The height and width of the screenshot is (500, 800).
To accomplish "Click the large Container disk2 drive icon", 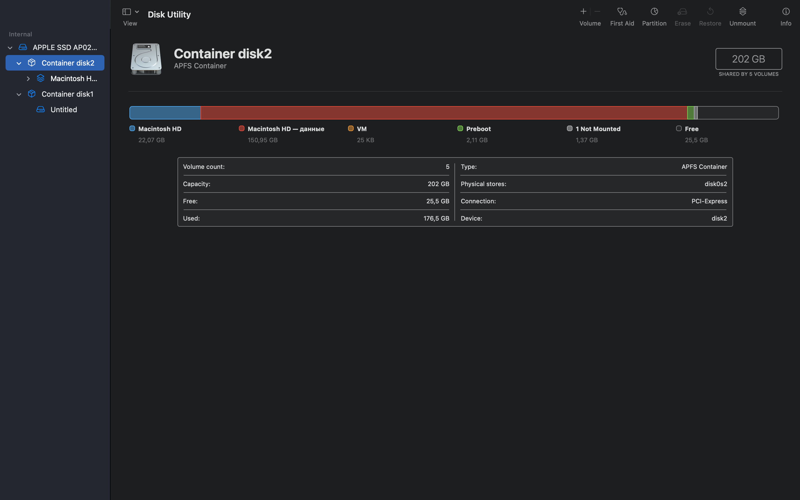I will (x=146, y=59).
